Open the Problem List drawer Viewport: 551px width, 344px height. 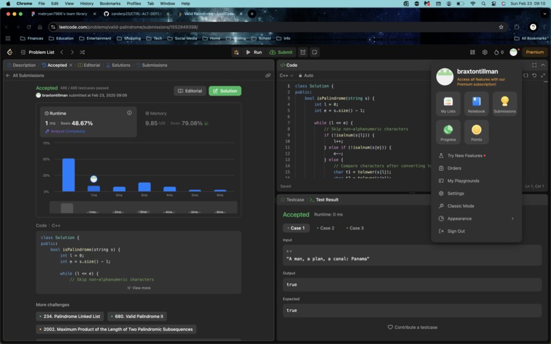[x=38, y=52]
